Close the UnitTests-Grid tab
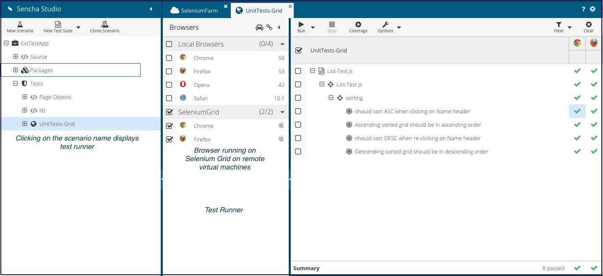The height and width of the screenshot is (276, 603). pyautogui.click(x=290, y=6)
